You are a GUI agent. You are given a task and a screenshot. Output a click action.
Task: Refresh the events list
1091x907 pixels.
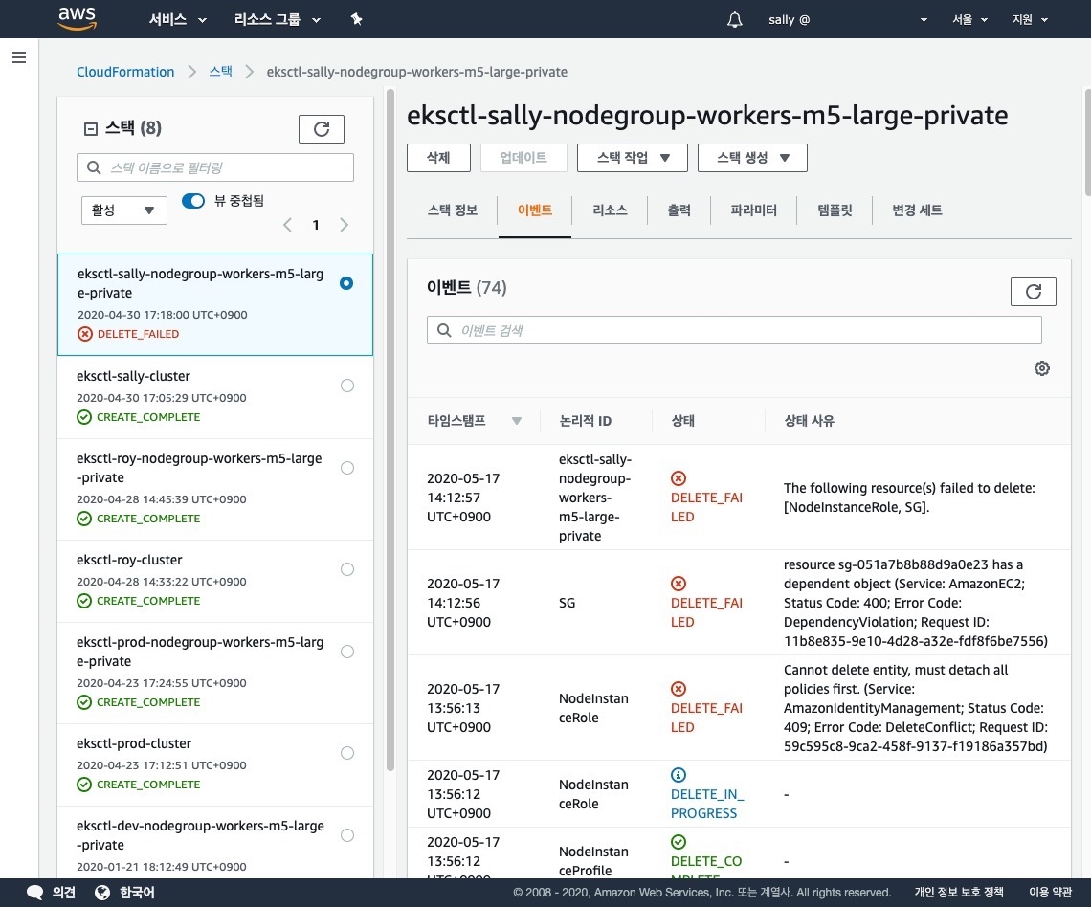click(x=1033, y=292)
